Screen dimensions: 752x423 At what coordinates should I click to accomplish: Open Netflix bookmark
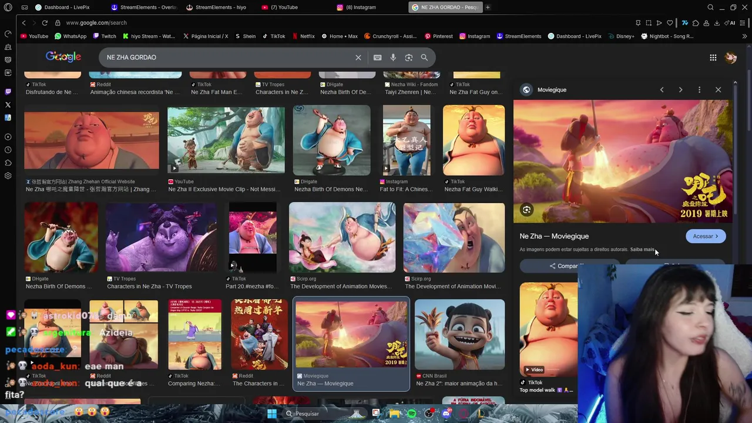click(303, 36)
